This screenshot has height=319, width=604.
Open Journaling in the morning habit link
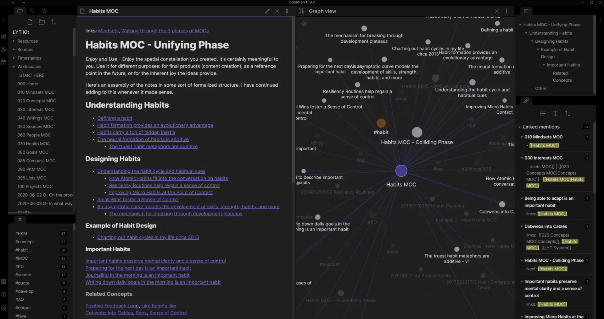(137, 275)
